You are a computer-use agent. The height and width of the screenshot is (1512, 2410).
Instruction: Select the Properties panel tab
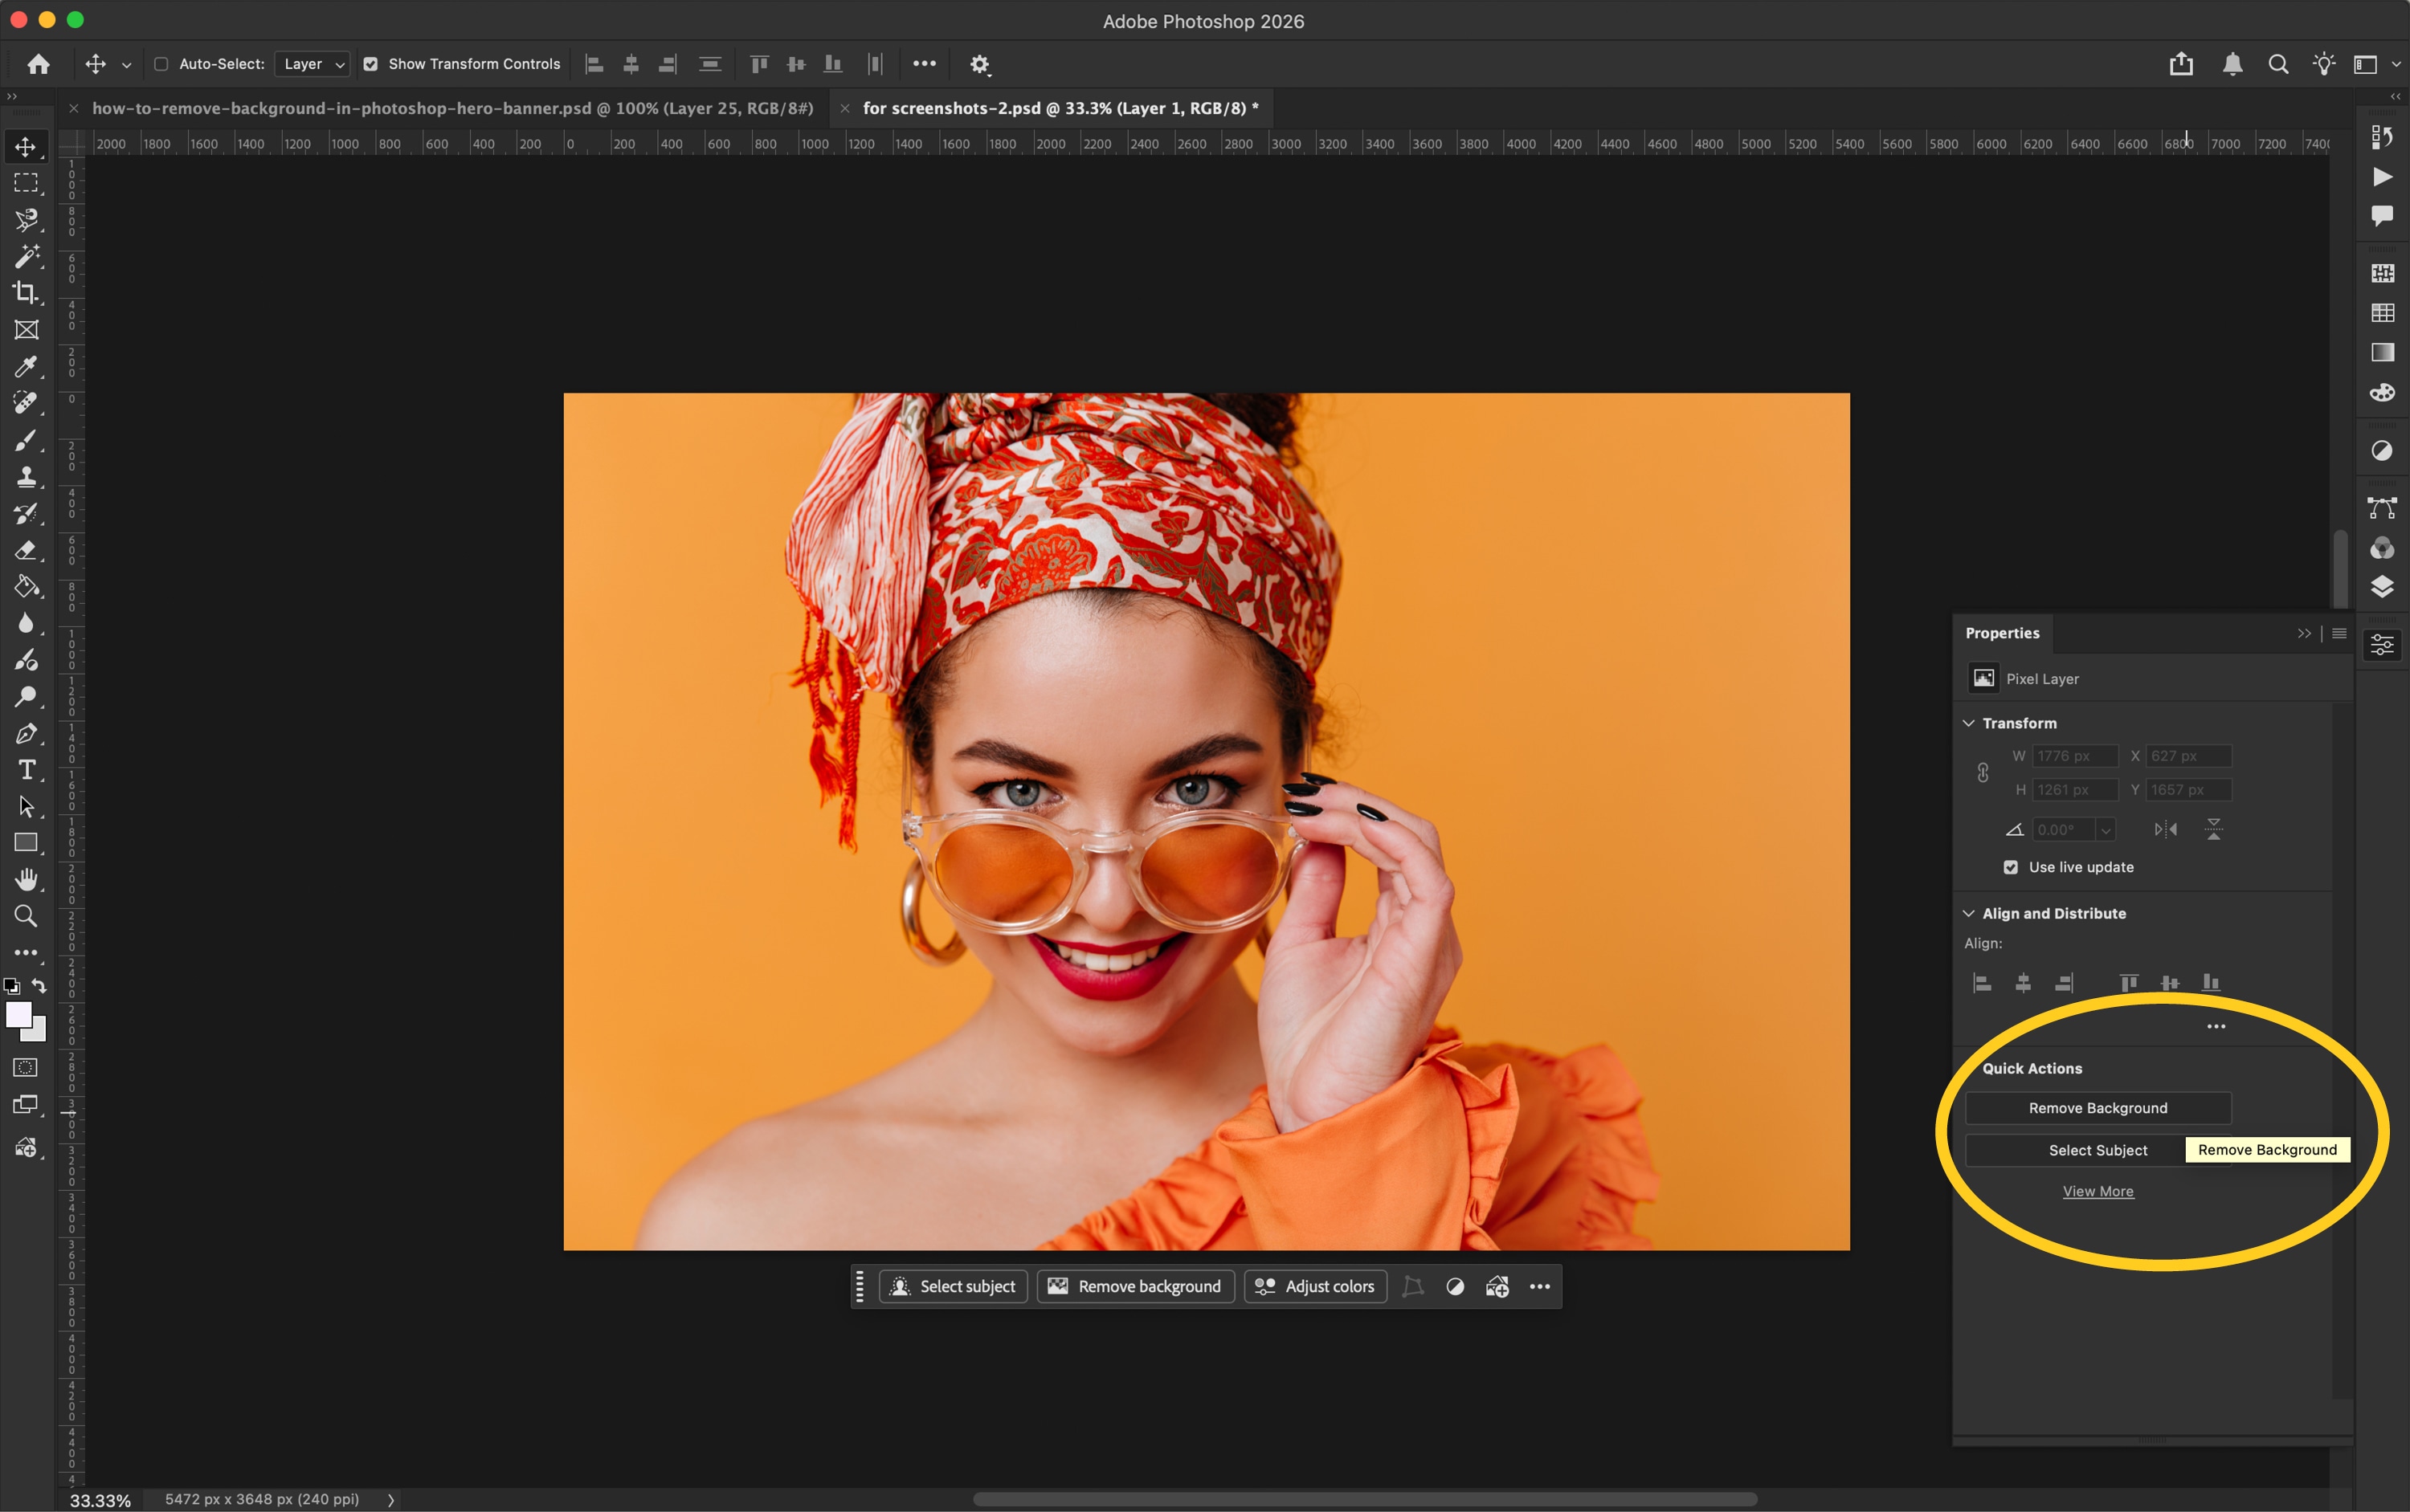(x=2001, y=632)
